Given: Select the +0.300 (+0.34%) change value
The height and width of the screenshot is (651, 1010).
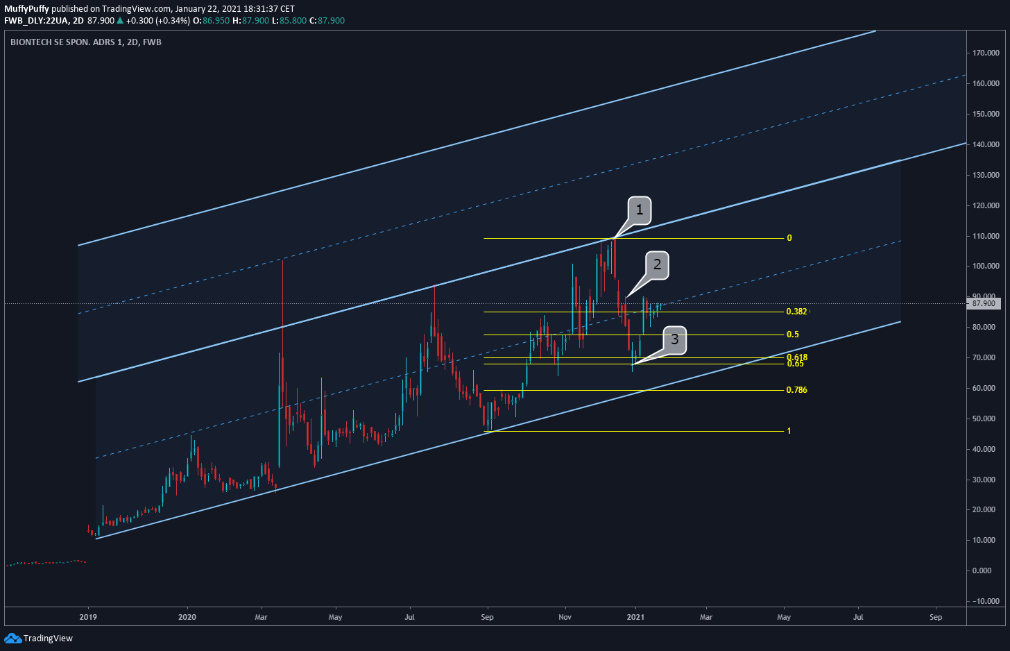Looking at the screenshot, I should (x=157, y=21).
